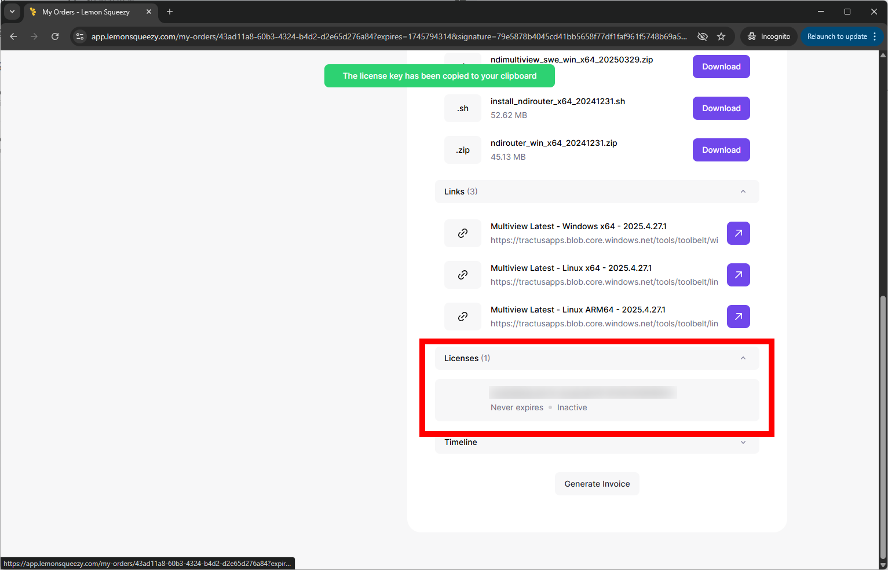Click the .sh file type icon
The width and height of the screenshot is (888, 570).
click(462, 108)
